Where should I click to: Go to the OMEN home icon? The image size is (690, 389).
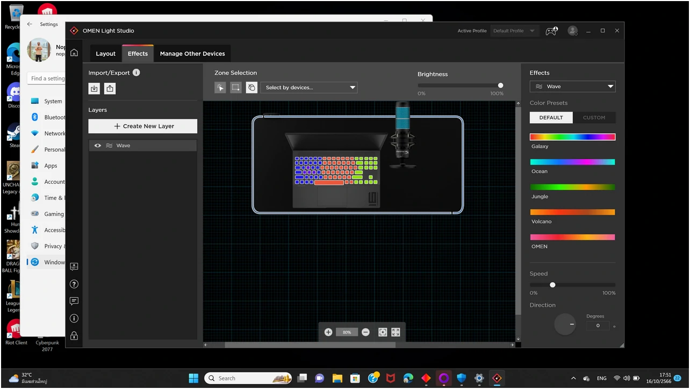(x=74, y=53)
